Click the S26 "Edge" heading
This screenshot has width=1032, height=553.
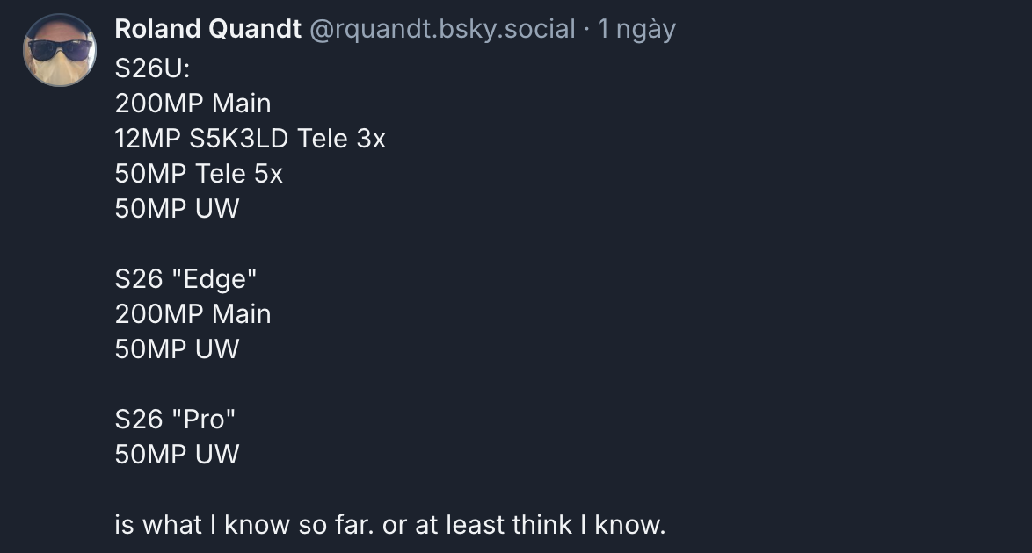point(185,279)
